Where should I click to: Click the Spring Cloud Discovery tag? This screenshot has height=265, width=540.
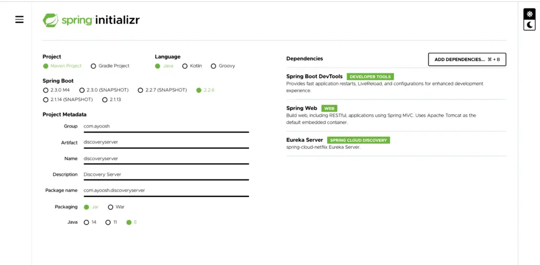[x=358, y=140]
